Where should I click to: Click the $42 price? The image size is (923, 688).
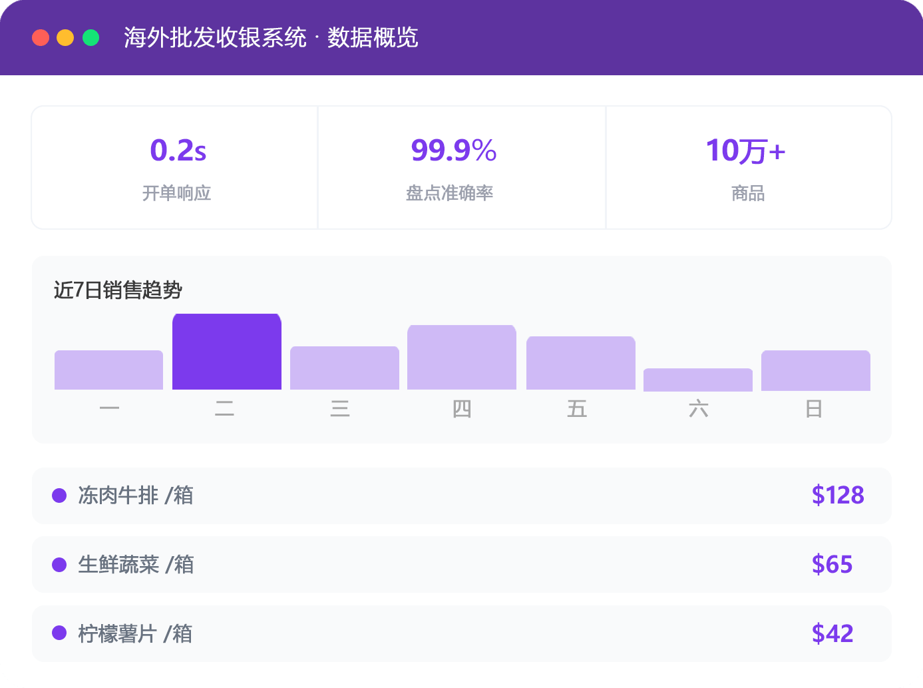click(832, 634)
